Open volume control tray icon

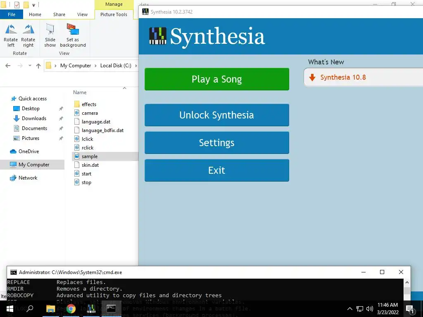[370, 309]
